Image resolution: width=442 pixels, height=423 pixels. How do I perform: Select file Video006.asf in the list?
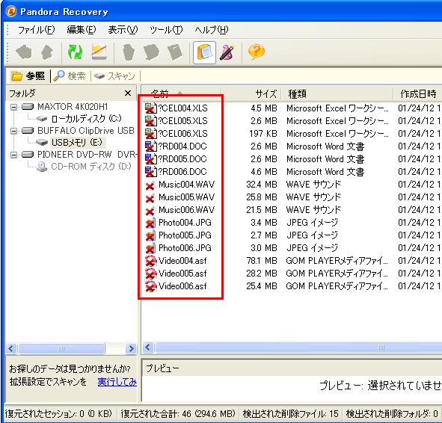tap(182, 286)
